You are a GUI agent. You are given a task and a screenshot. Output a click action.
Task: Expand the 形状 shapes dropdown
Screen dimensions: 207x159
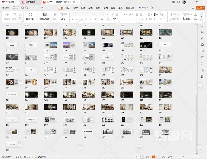pos(175,14)
